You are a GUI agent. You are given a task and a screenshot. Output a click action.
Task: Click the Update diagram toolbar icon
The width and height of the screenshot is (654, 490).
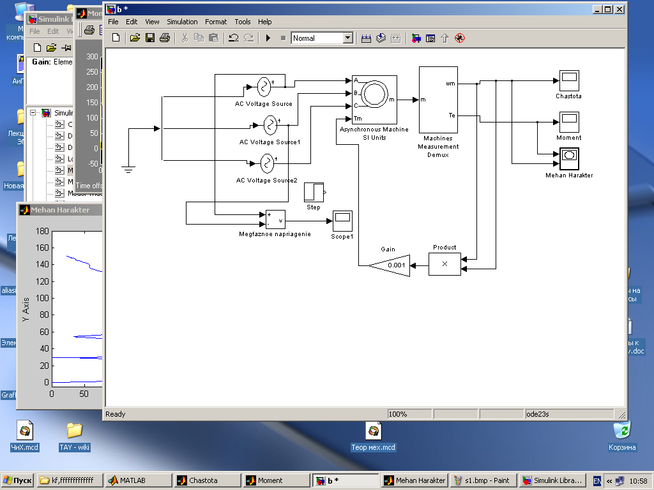[396, 38]
